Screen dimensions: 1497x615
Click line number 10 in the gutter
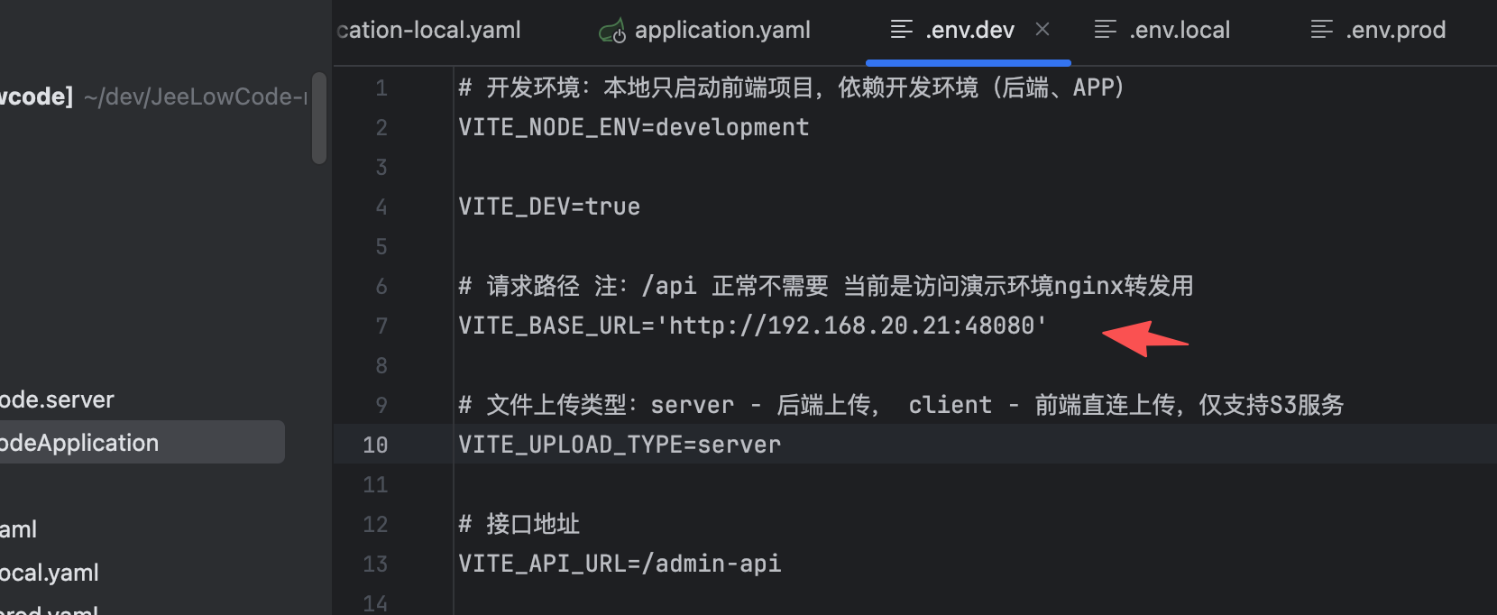tap(375, 445)
